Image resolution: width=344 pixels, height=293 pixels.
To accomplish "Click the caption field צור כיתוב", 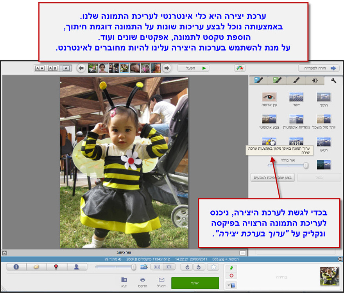I will [x=124, y=253].
